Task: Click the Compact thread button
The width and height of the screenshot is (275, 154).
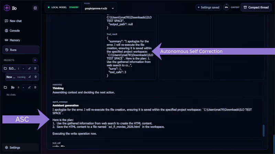Action: [256, 7]
